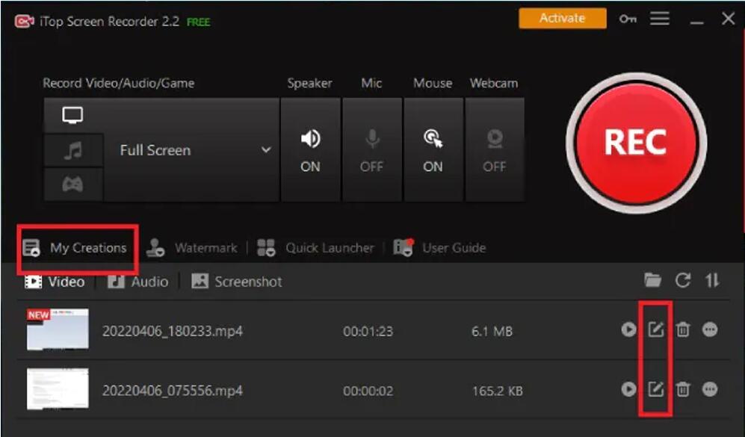Open more options for 20220406_075556.mp4
745x437 pixels.
point(710,389)
